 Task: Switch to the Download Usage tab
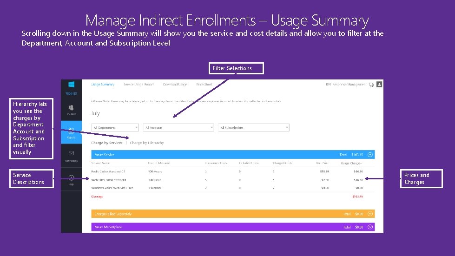coord(175,85)
